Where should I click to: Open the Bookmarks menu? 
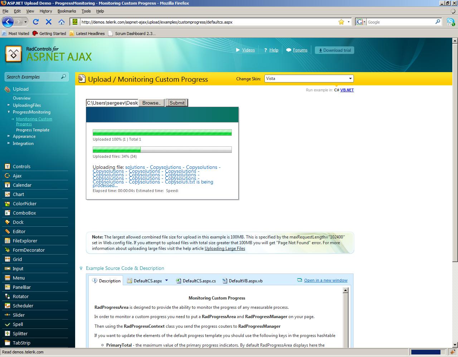pyautogui.click(x=67, y=11)
